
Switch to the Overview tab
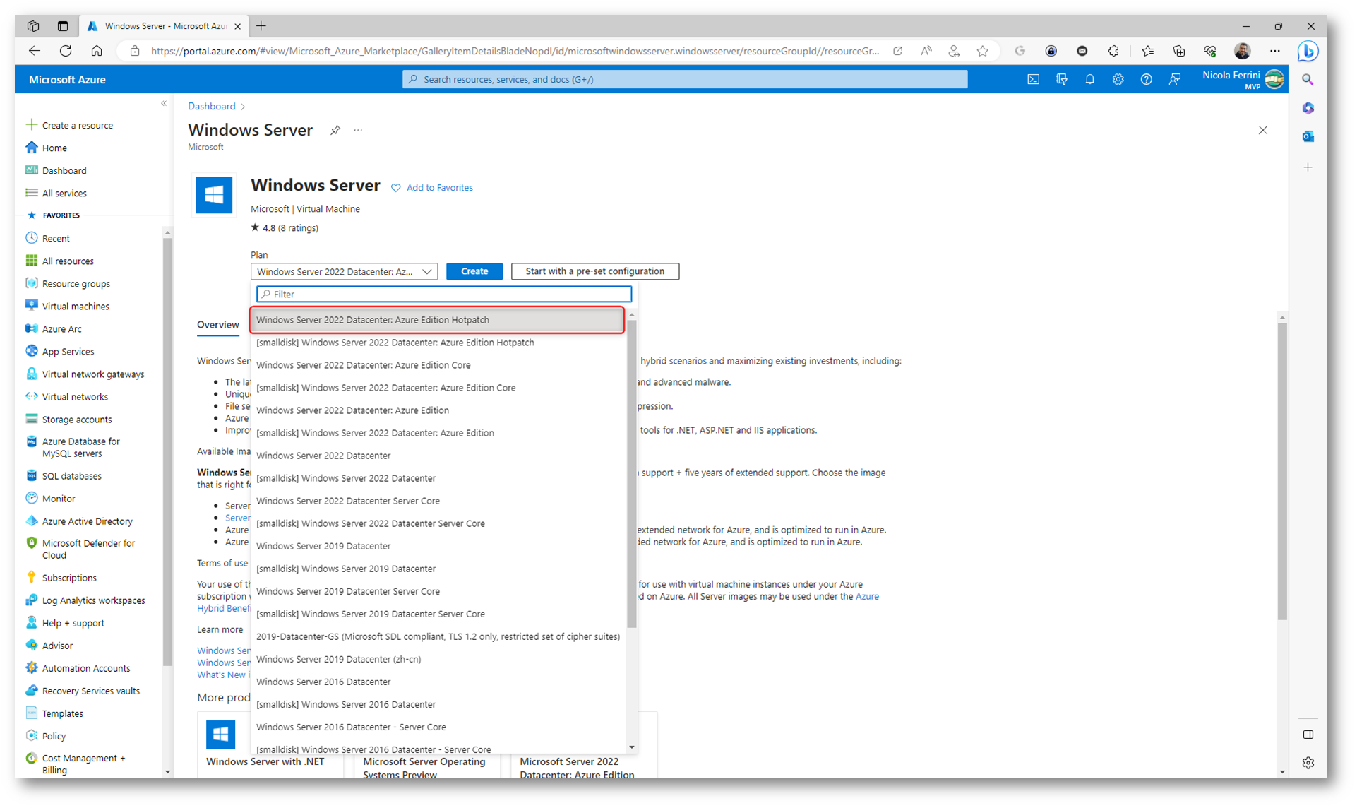pyautogui.click(x=217, y=325)
